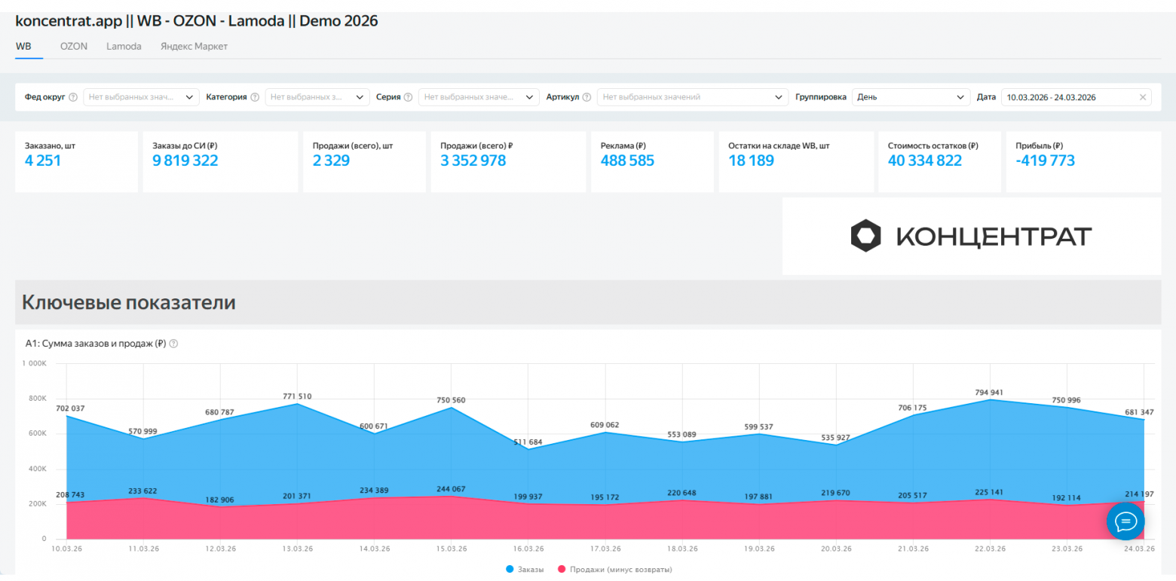This screenshot has width=1176, height=581.
Task: Click the 22.03.26 peak point 794 941
Action: click(990, 400)
